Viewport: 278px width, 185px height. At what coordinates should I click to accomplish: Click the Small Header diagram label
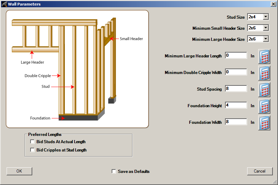coord(131,39)
